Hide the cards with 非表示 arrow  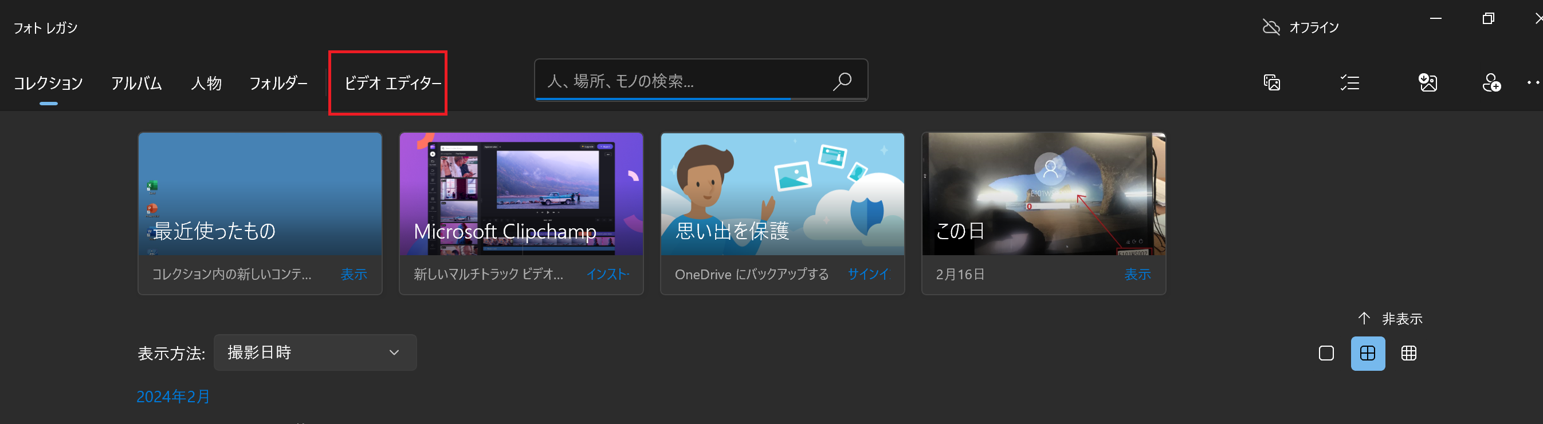click(1389, 319)
